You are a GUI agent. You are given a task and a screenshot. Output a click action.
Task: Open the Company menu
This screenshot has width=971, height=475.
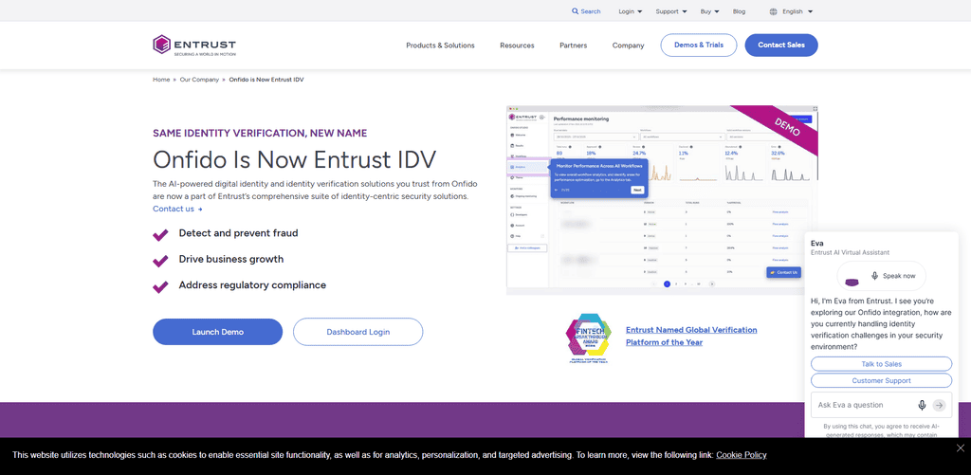click(628, 46)
